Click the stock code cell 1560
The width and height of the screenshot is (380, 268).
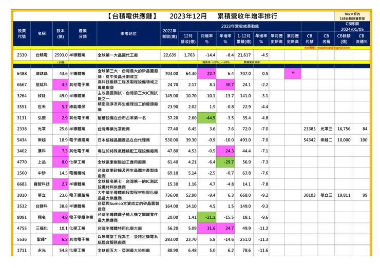pos(22,173)
